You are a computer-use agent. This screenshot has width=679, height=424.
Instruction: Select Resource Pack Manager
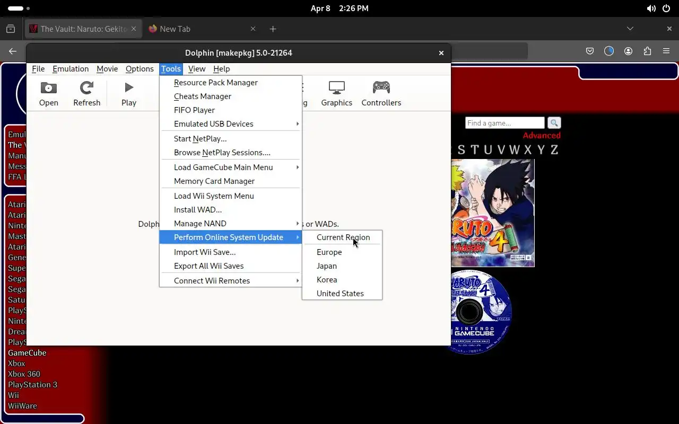click(231, 83)
